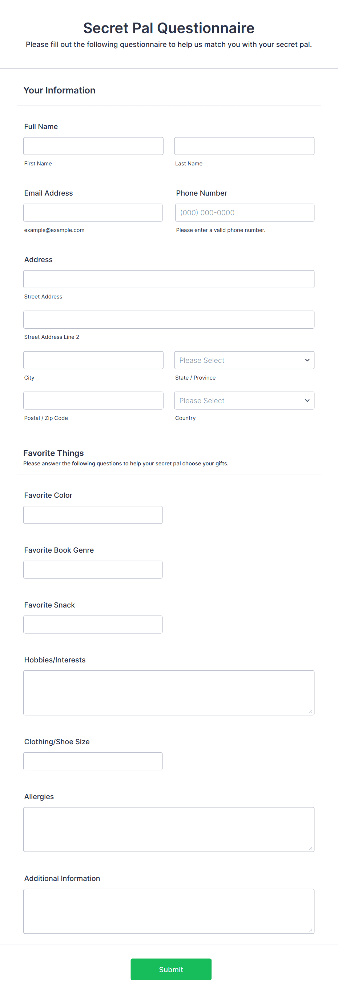Click the State / Province chevron arrow
This screenshot has height=998, width=338.
(x=307, y=360)
